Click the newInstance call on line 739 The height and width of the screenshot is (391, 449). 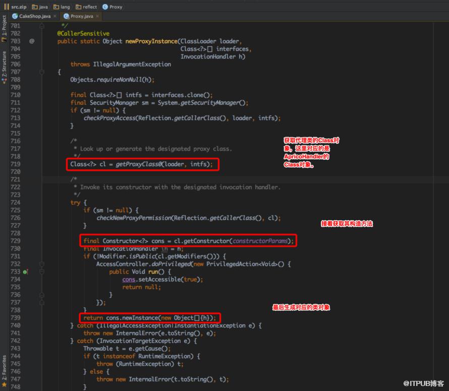(x=140, y=318)
